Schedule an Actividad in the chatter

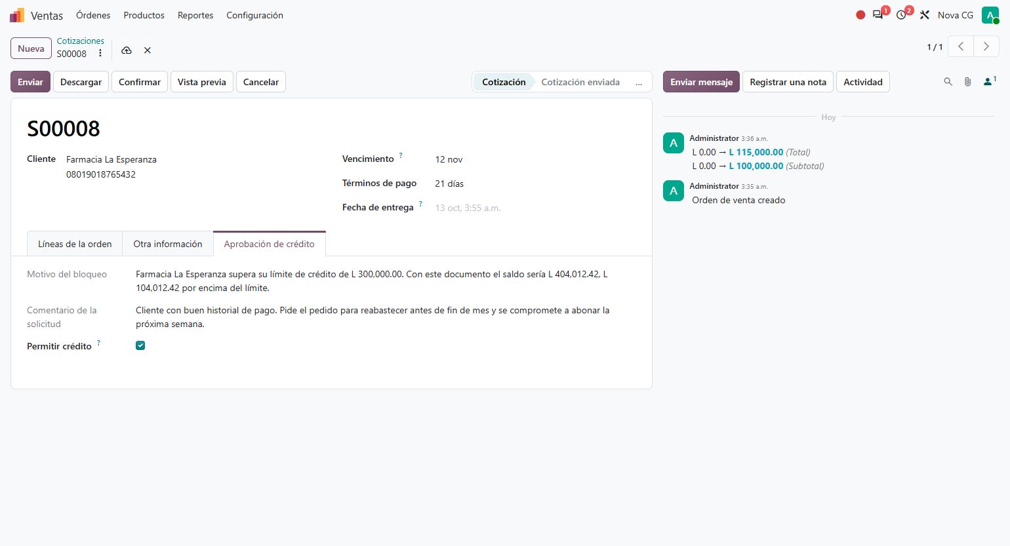pos(863,82)
